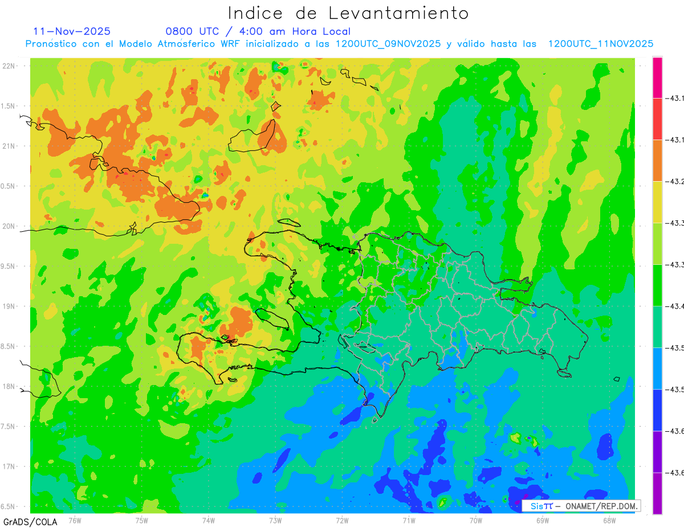The width and height of the screenshot is (684, 528).
Task: Click the '75W' longitude label
Action: (142, 520)
